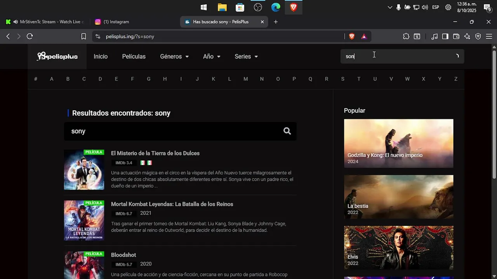Image resolution: width=497 pixels, height=279 pixels.
Task: Open the Bloodshot title link
Action: pos(123,255)
